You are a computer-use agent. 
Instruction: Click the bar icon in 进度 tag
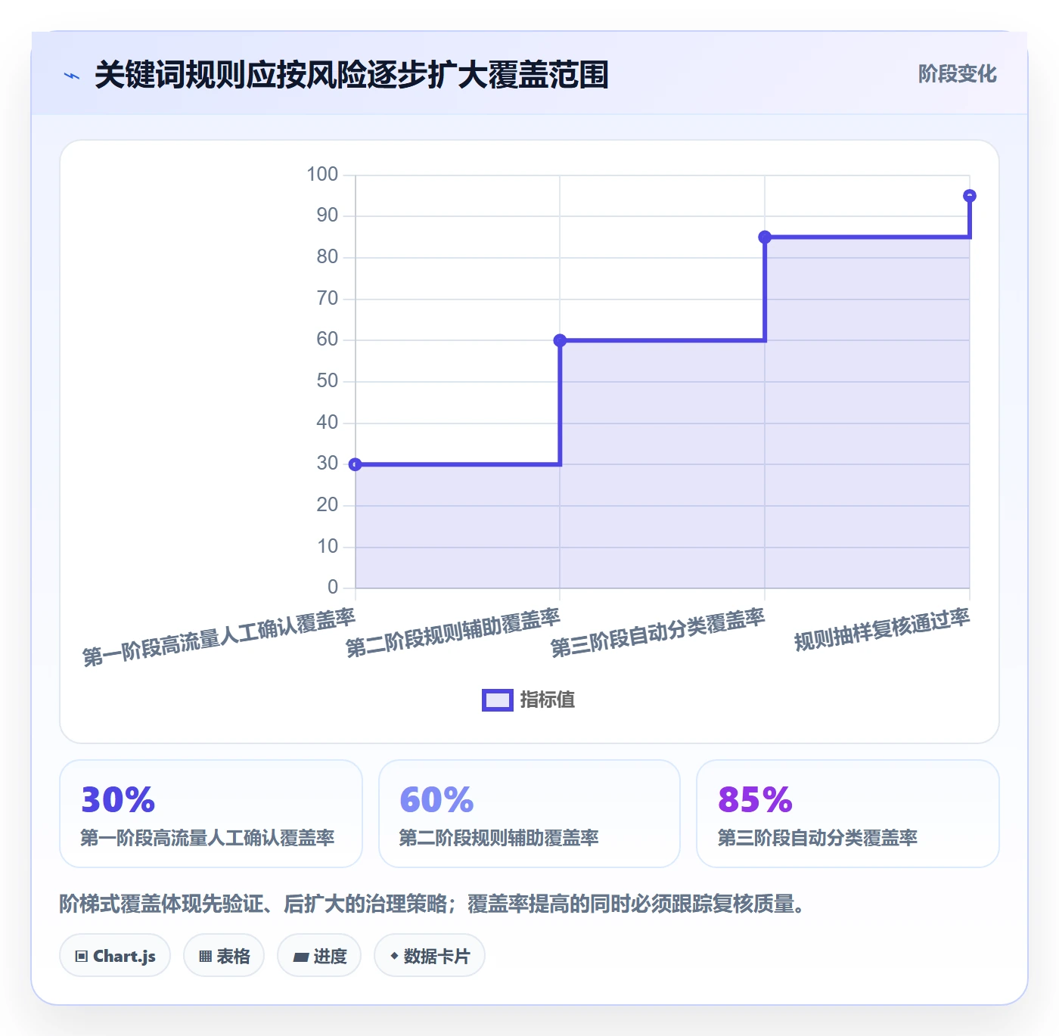300,957
